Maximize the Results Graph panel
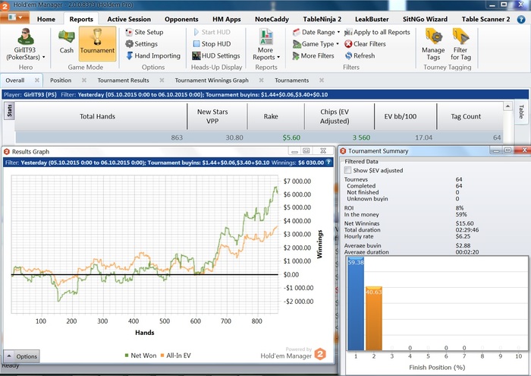 306,150
